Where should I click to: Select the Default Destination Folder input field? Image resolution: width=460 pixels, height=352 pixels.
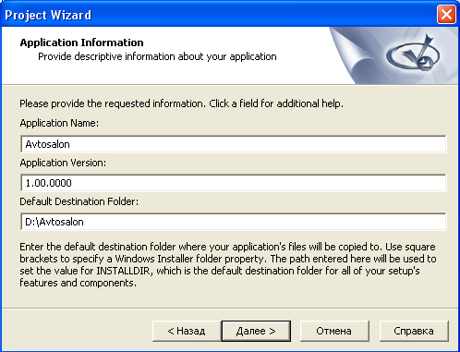(234, 222)
